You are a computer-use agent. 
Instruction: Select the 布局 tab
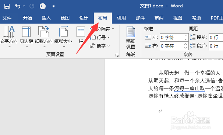coord(103,18)
